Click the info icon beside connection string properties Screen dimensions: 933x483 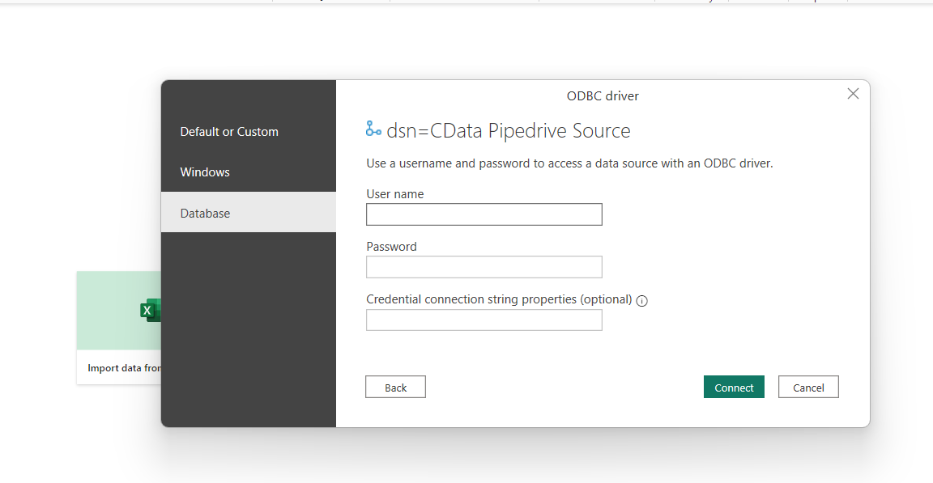pyautogui.click(x=641, y=301)
